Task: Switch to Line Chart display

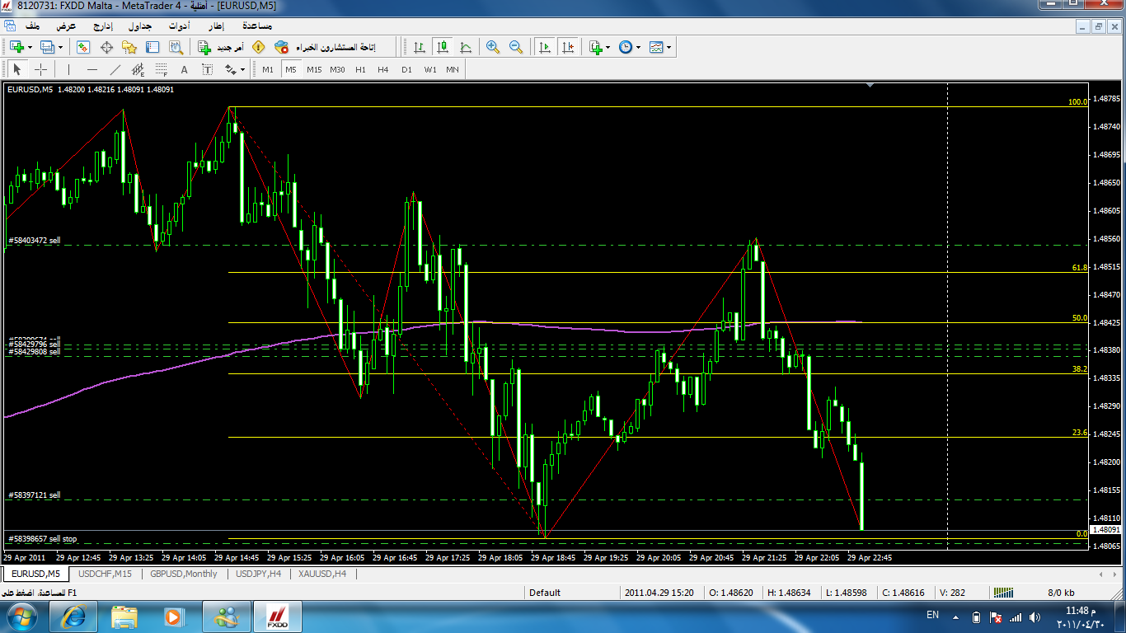Action: pyautogui.click(x=466, y=48)
